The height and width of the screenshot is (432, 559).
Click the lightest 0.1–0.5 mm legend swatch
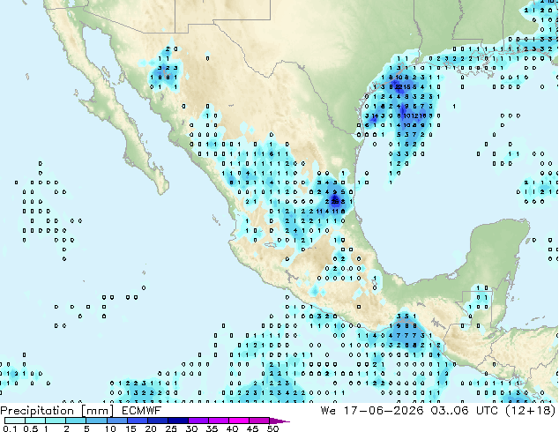(15, 421)
